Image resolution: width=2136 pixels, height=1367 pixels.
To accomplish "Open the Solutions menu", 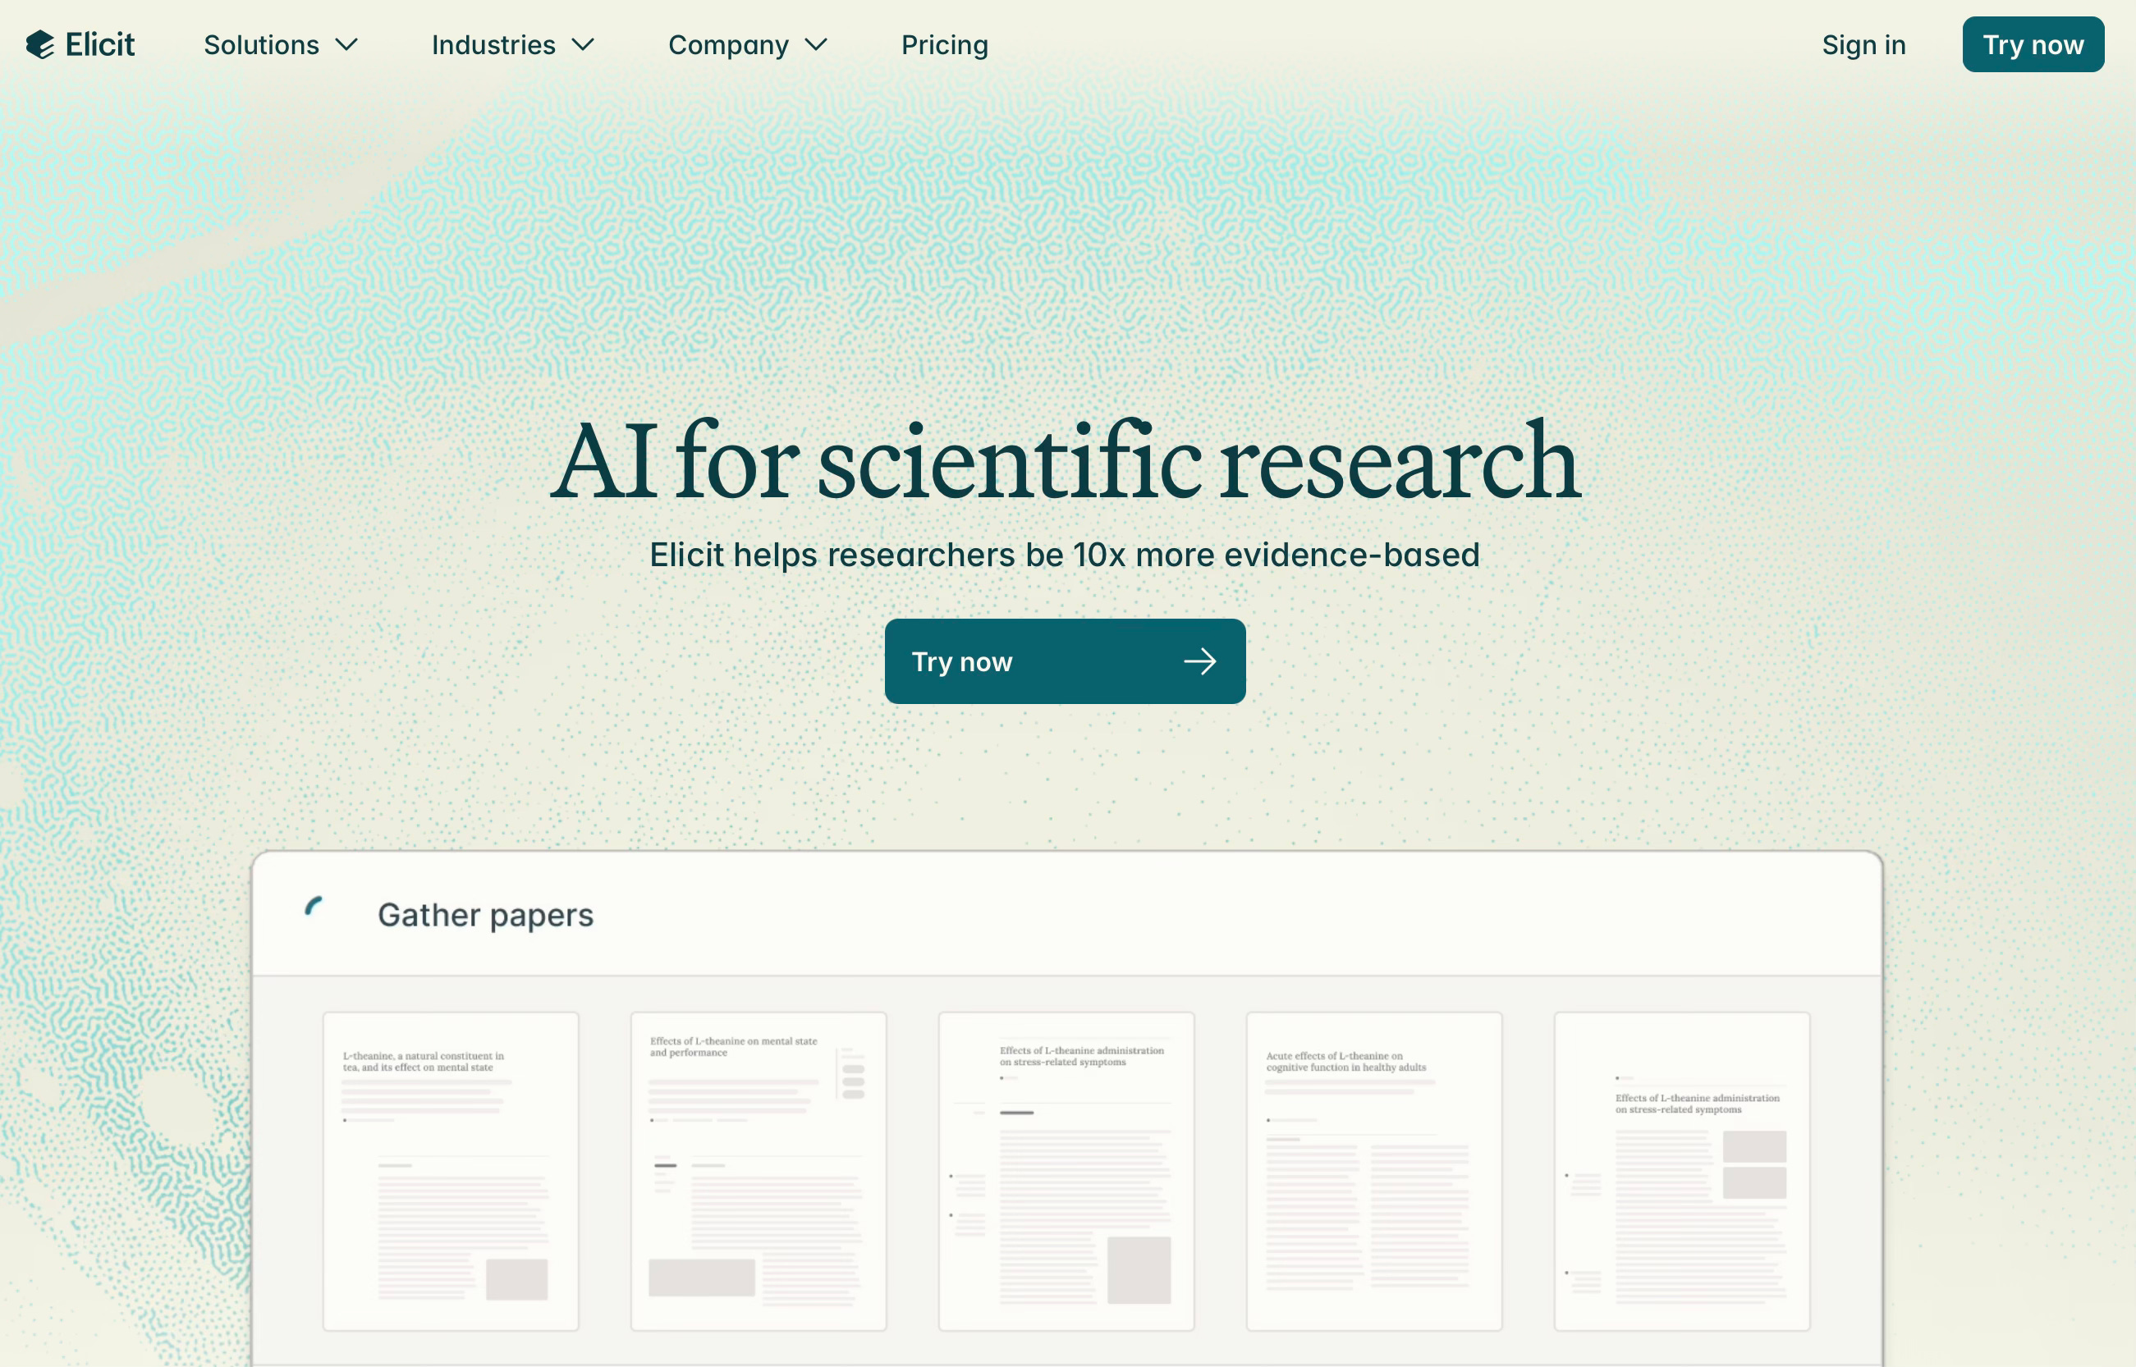I will [261, 44].
